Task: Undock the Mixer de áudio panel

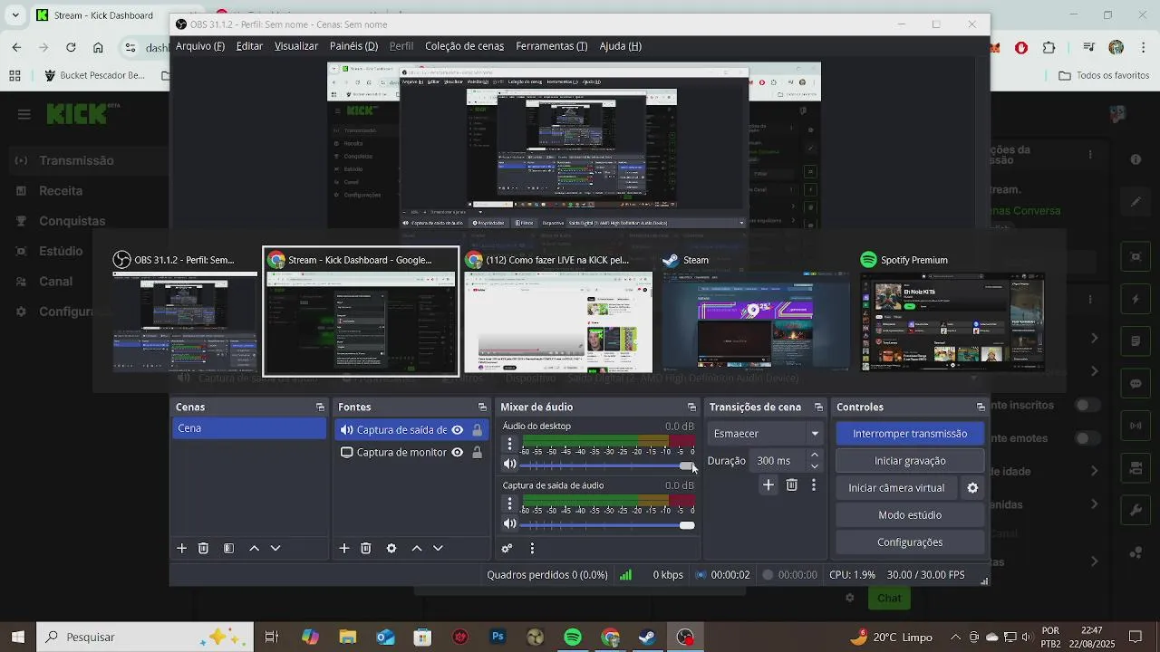Action: pyautogui.click(x=691, y=407)
